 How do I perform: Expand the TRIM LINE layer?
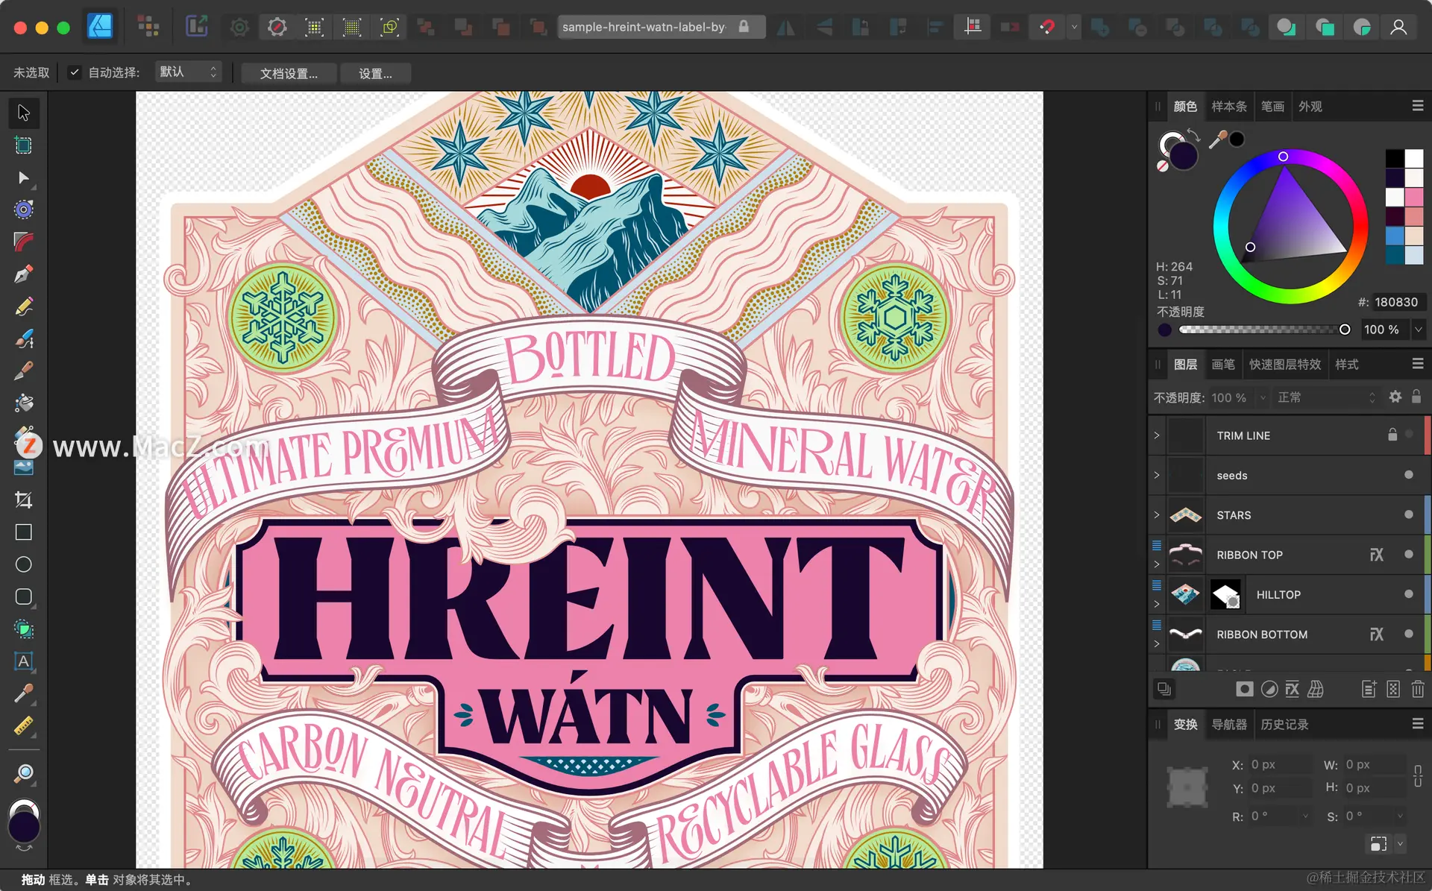tap(1157, 435)
